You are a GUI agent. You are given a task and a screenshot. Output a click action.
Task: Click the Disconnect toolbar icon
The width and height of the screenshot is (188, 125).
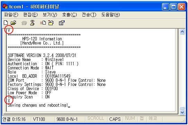pyautogui.click(x=32, y=23)
